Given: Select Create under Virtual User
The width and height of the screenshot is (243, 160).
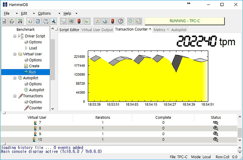Looking at the screenshot, I should click(34, 66).
